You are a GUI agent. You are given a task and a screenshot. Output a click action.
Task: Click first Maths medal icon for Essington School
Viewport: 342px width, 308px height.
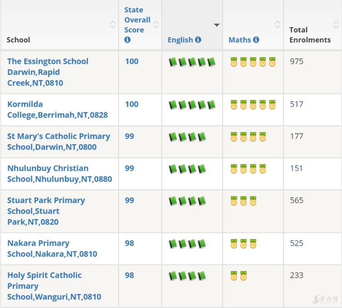[234, 62]
